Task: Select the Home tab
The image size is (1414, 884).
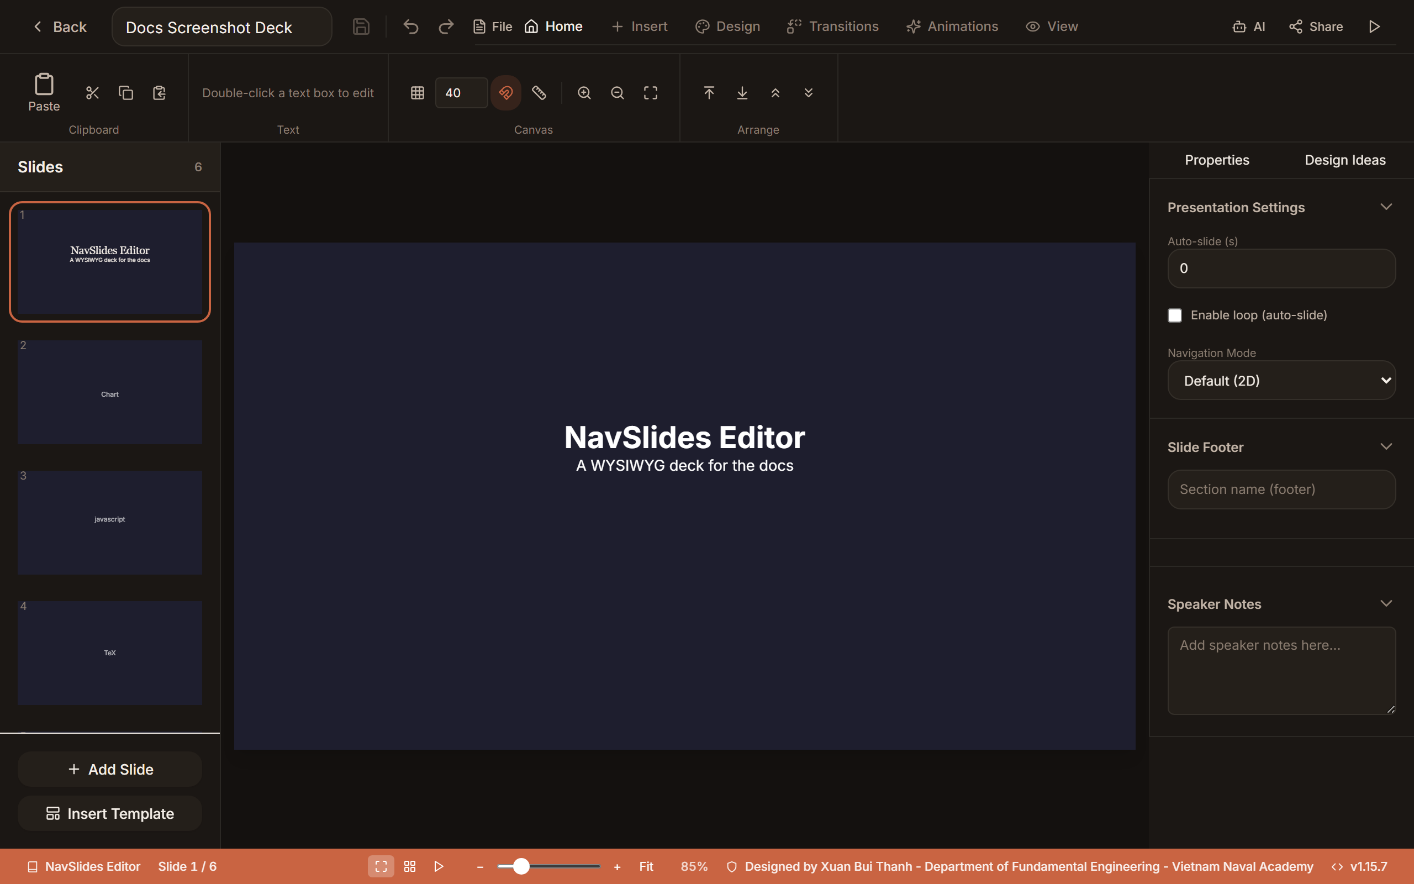Action: click(x=553, y=27)
